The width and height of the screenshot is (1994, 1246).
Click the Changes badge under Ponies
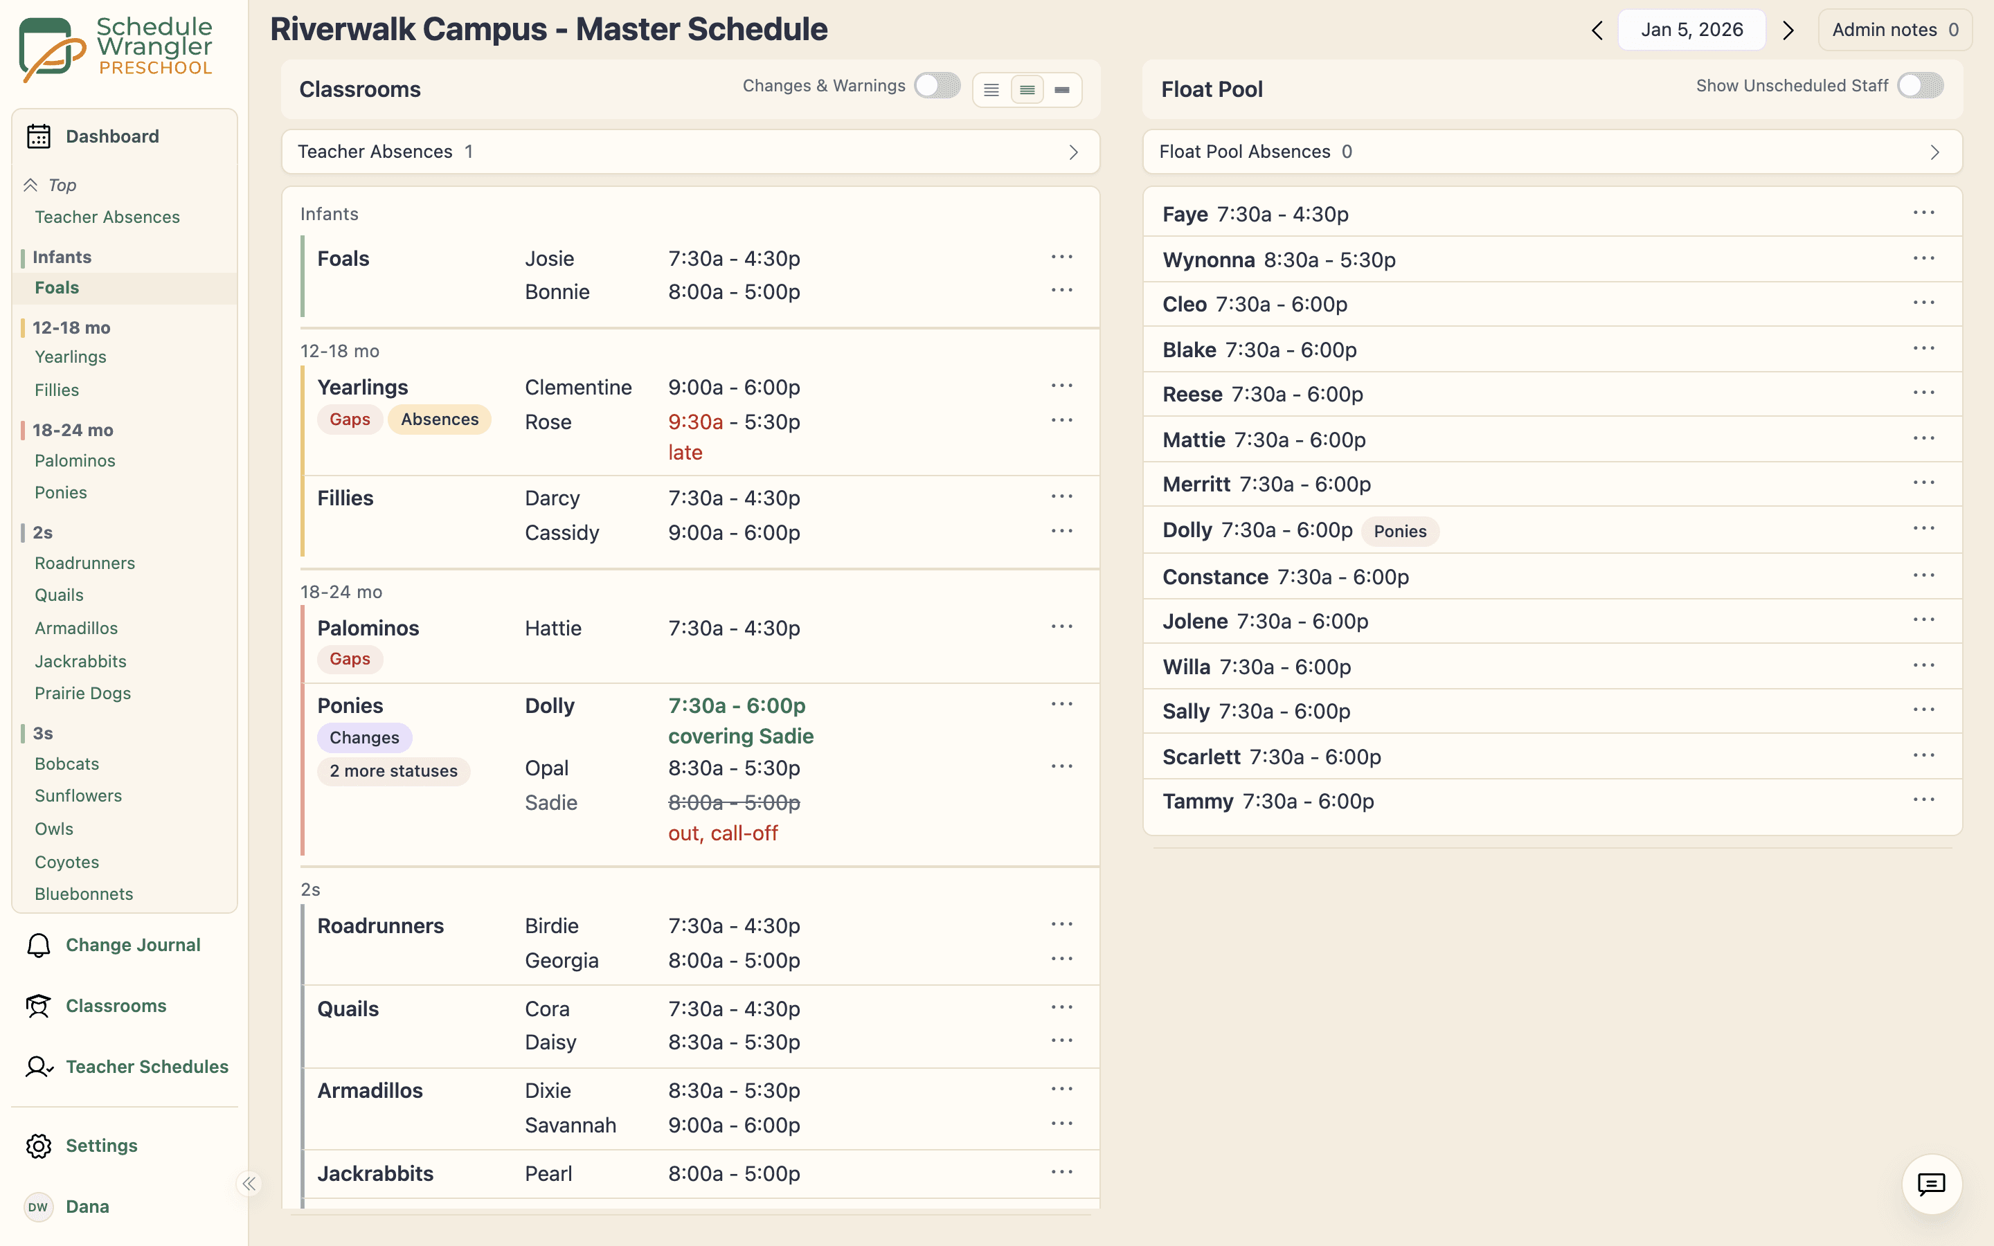pyautogui.click(x=364, y=737)
